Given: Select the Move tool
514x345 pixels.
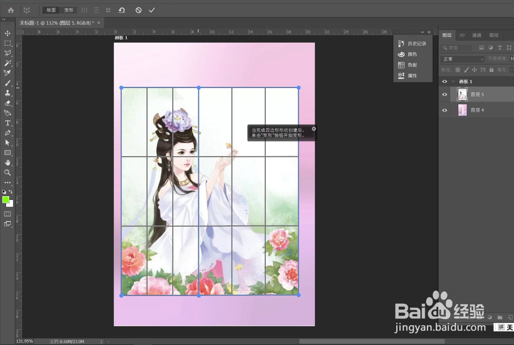Looking at the screenshot, I should [x=8, y=33].
